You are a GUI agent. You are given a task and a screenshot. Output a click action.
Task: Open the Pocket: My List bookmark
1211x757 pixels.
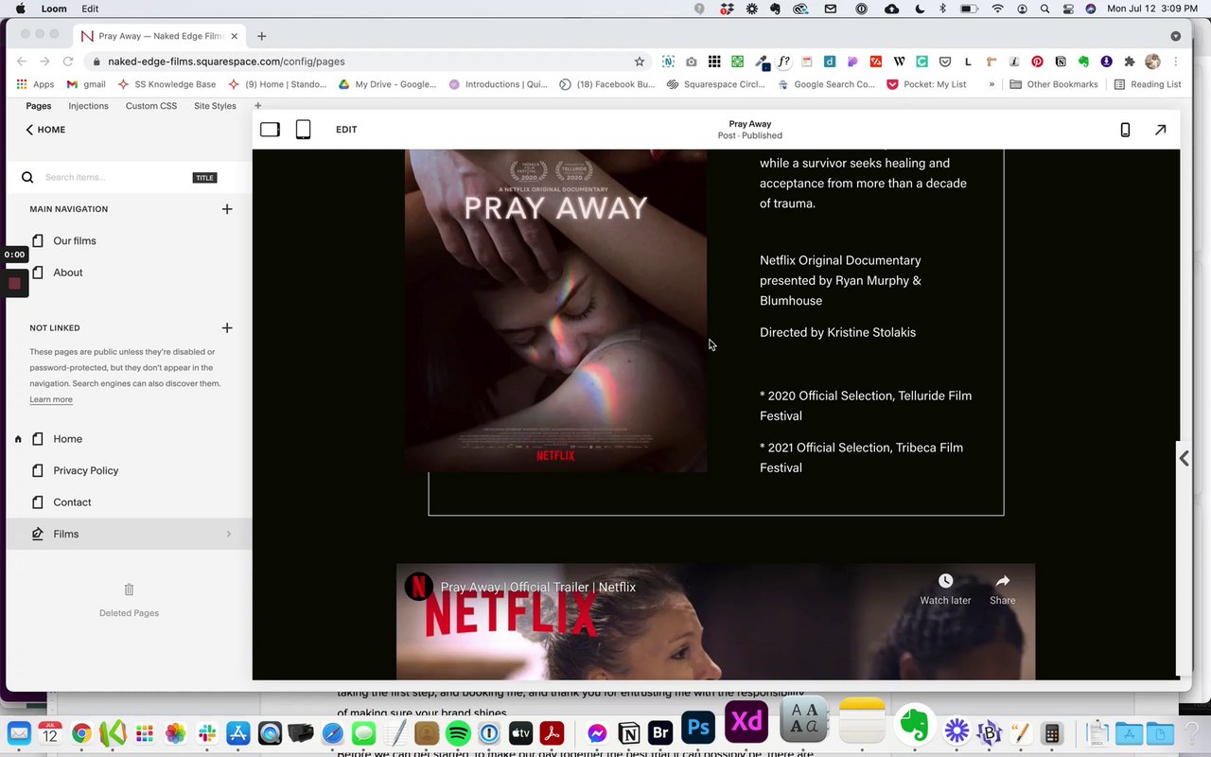(926, 84)
